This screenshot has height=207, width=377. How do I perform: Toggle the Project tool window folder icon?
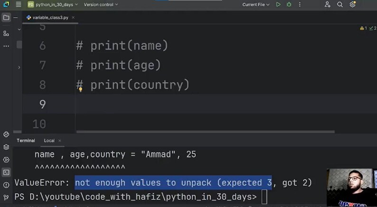[6, 18]
